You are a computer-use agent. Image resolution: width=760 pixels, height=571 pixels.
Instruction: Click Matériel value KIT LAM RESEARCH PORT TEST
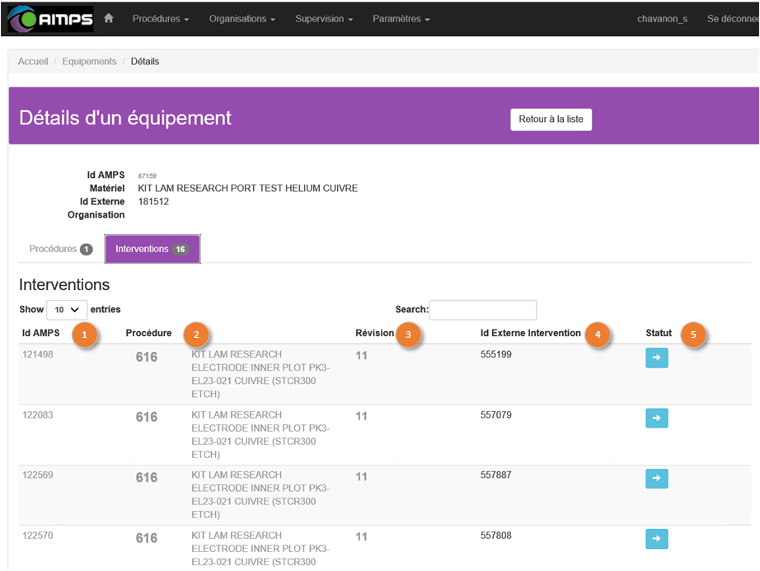pyautogui.click(x=247, y=189)
